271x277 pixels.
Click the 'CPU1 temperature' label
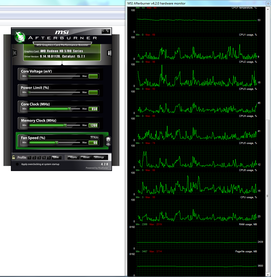(x=244, y=8)
